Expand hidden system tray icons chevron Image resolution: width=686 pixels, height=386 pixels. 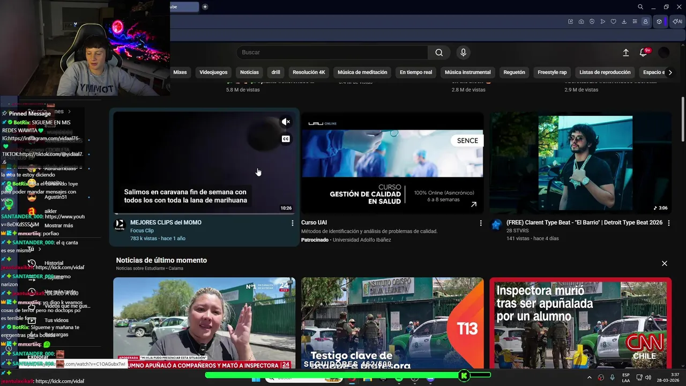click(590, 377)
